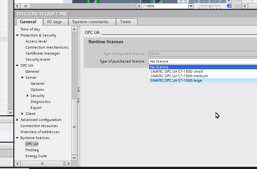This screenshot has width=257, height=169.
Task: Open Type of purchased license combo box
Action: [x=203, y=61]
